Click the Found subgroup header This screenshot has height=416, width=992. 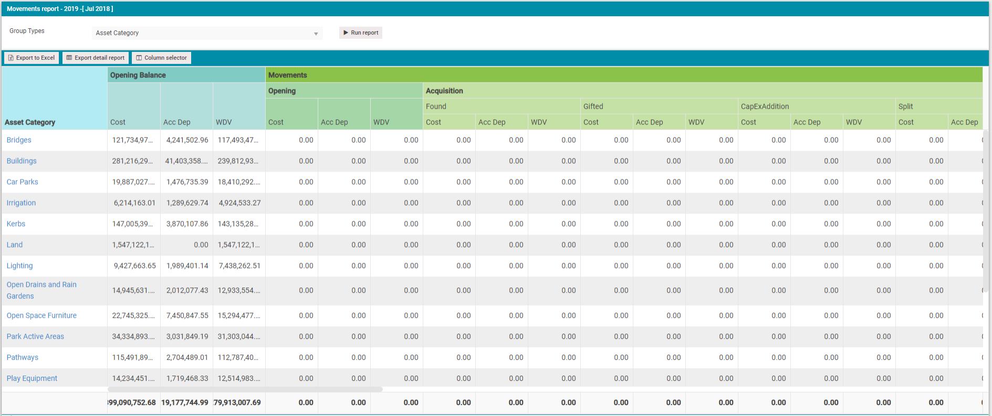502,106
